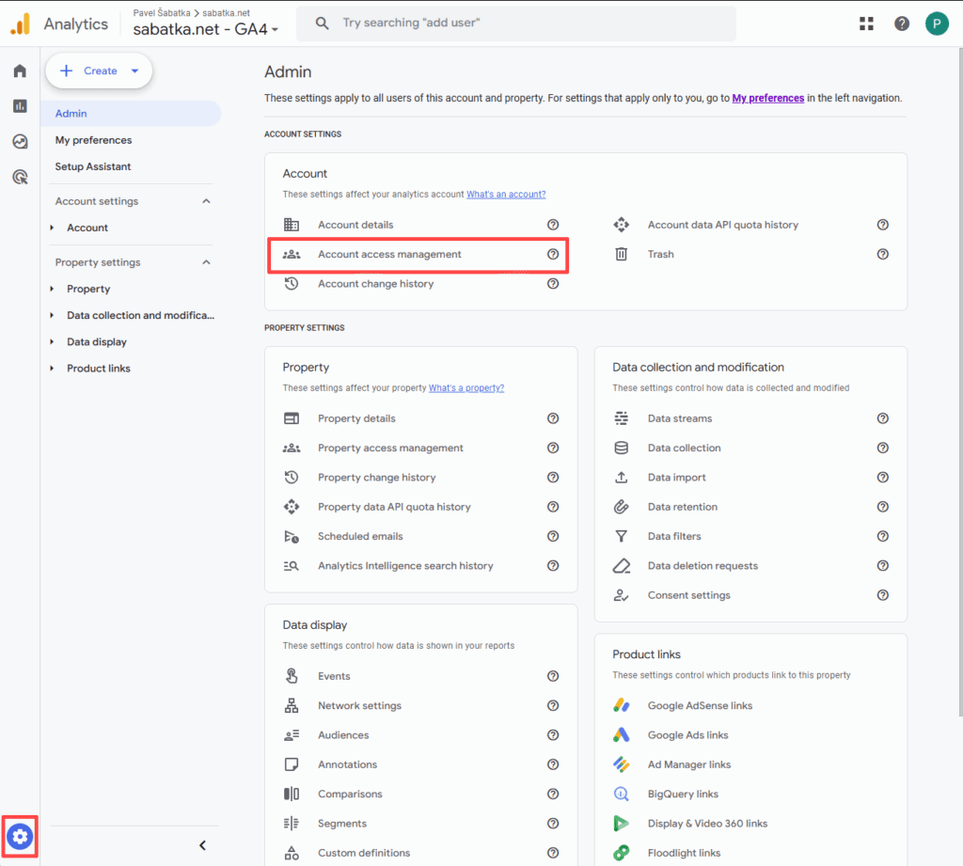This screenshot has width=963, height=866.
Task: Open Analytics Intelligence search history
Action: [x=405, y=566]
